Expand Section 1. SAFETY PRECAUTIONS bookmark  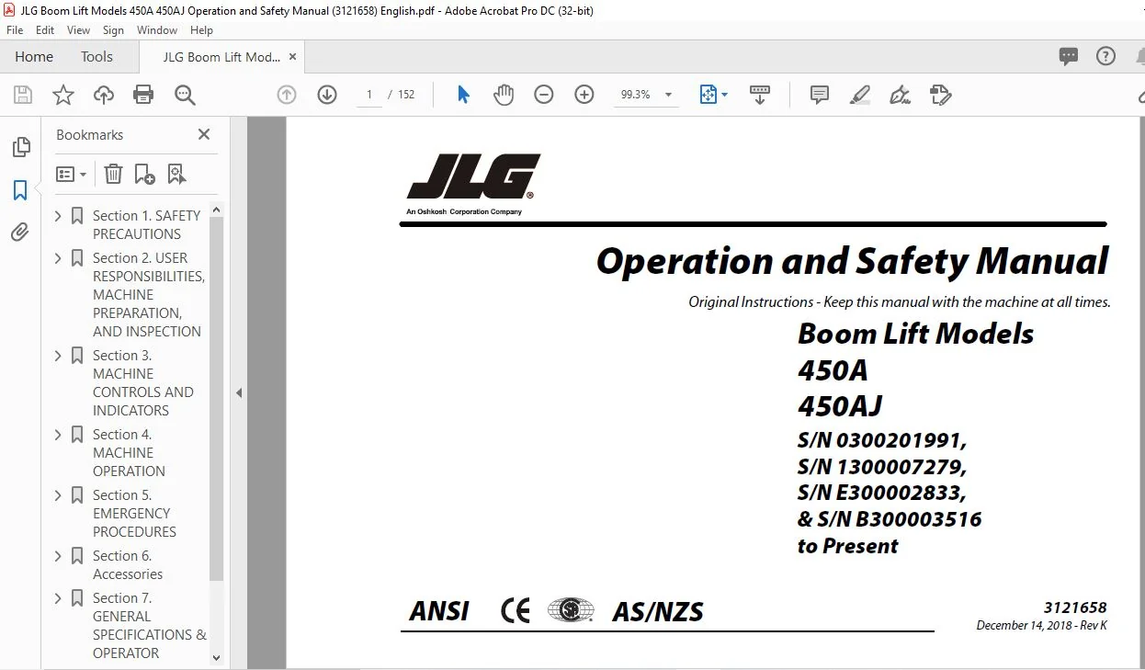point(58,216)
